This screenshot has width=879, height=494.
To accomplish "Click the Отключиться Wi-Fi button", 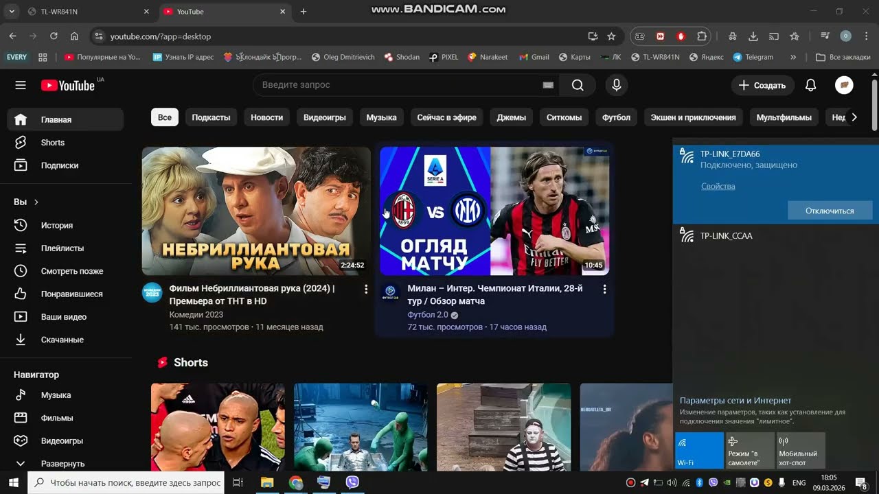I will [x=830, y=211].
